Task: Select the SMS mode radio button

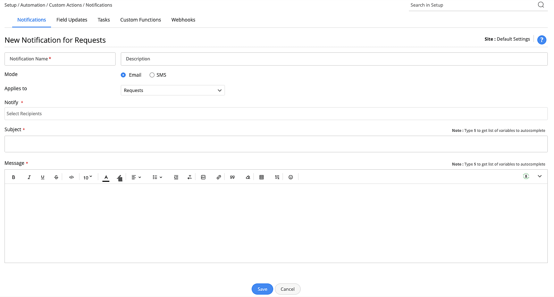Action: 152,75
